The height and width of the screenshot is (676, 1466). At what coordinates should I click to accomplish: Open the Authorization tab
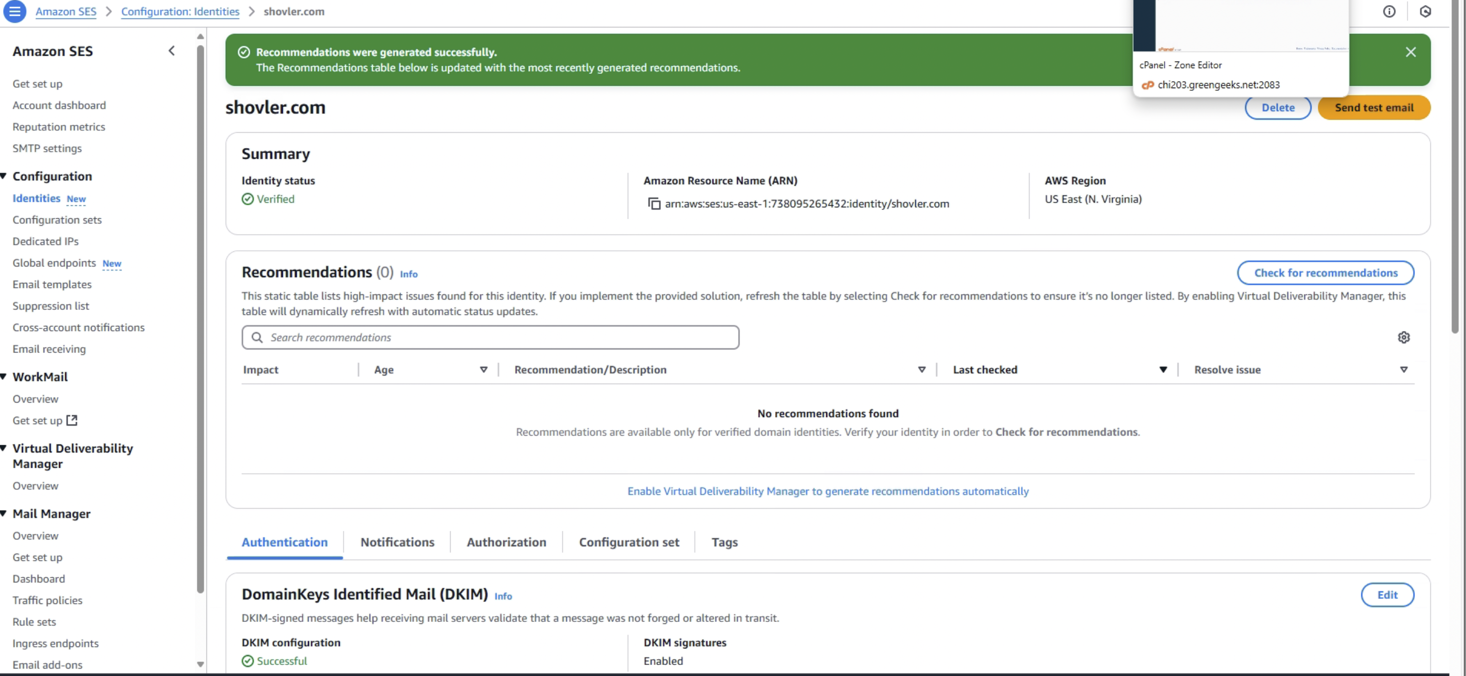[507, 542]
